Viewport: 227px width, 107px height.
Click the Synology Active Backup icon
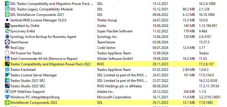pos(7,36)
